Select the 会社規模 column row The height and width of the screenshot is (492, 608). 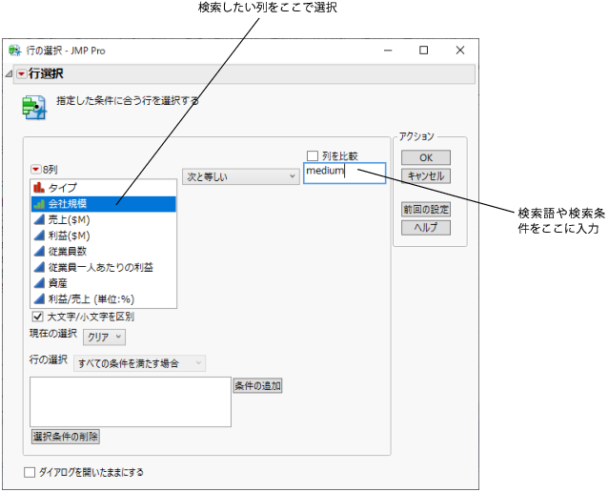click(104, 204)
